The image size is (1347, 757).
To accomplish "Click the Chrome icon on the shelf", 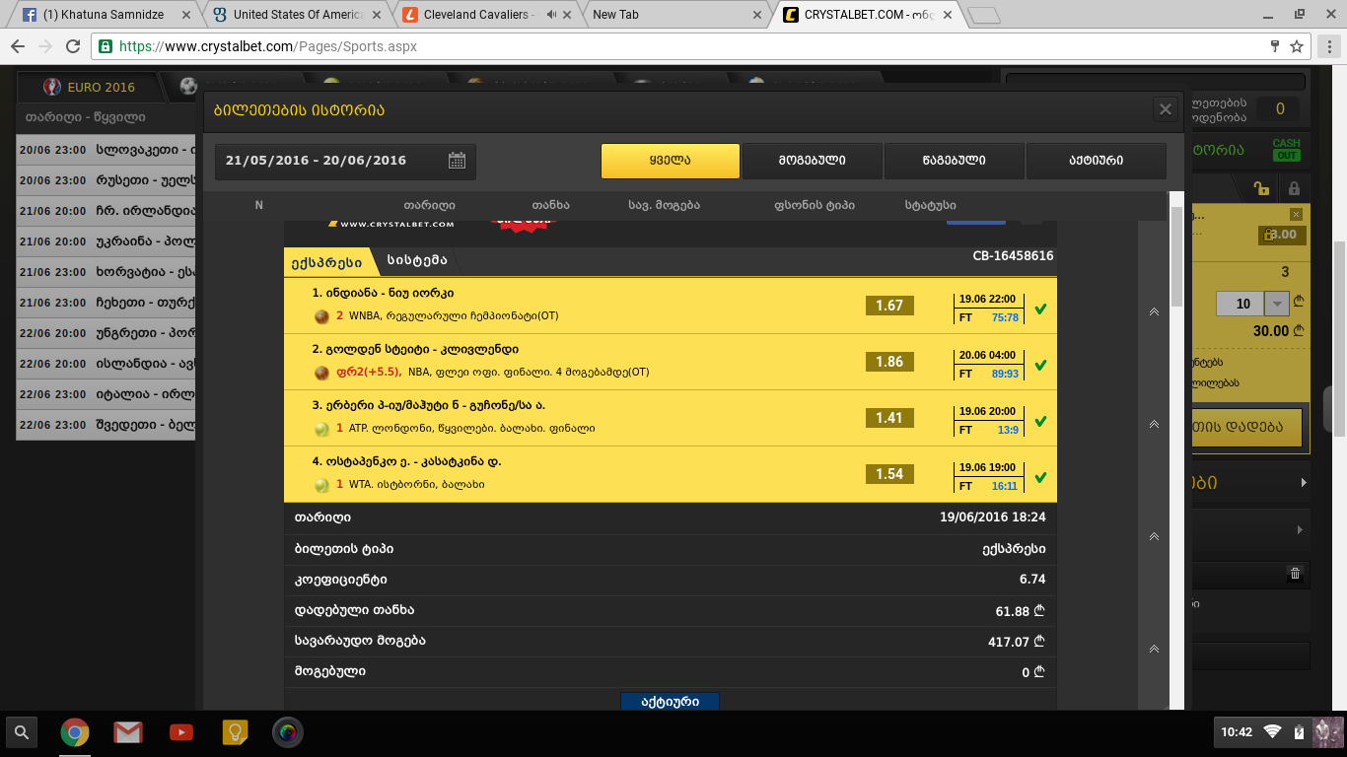I will click(x=75, y=732).
